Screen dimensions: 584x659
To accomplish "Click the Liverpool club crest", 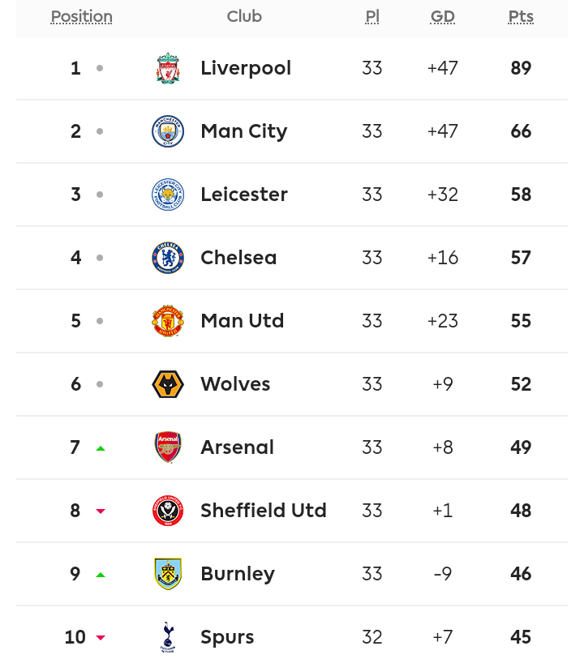I will (x=168, y=68).
